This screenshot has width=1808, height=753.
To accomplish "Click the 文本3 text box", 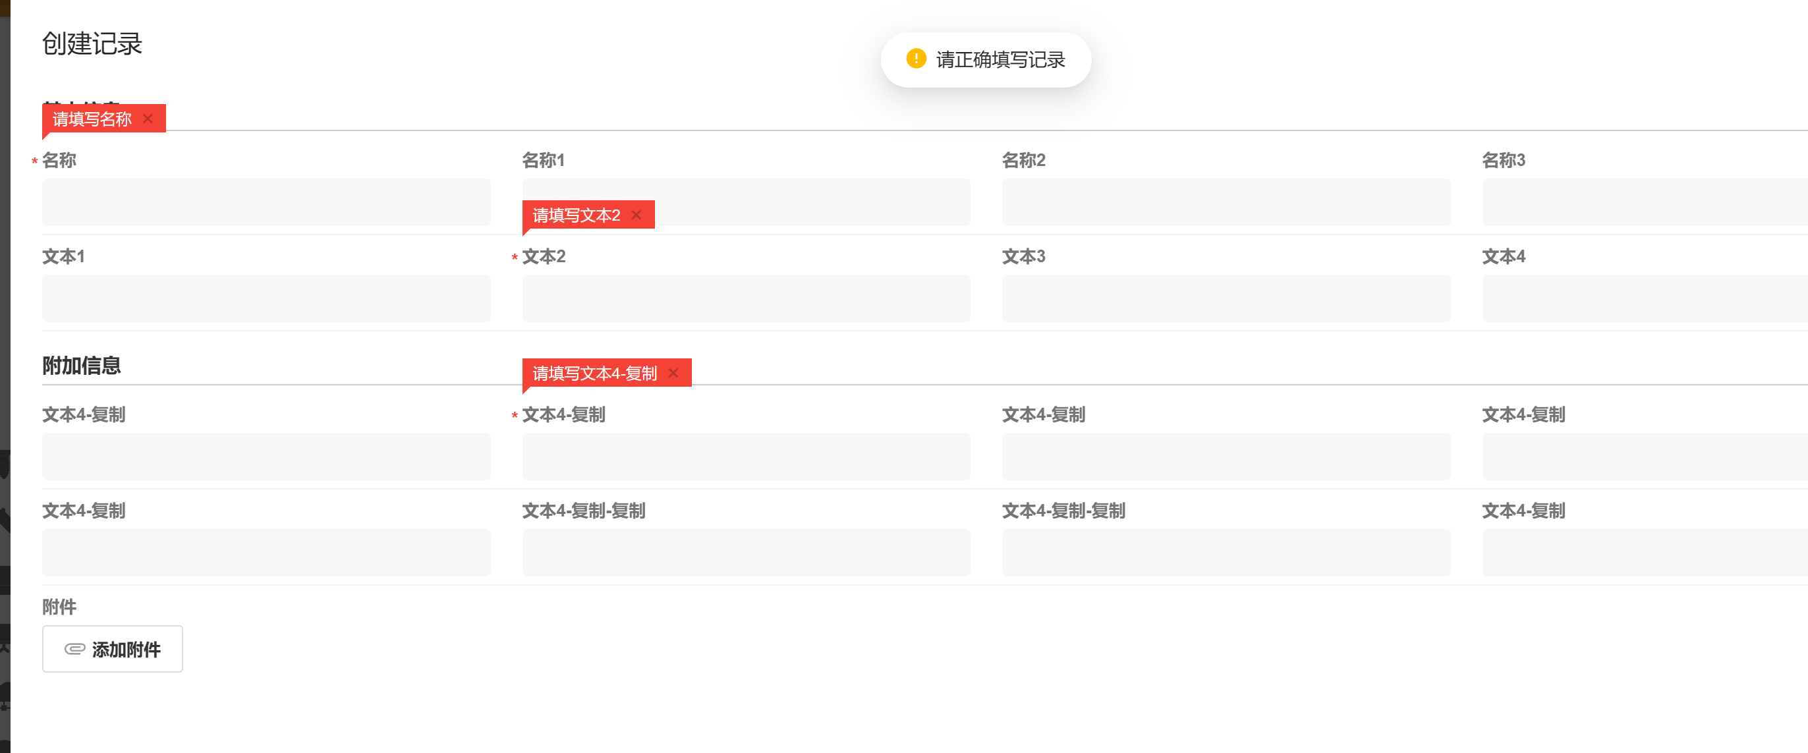I will pos(1226,298).
